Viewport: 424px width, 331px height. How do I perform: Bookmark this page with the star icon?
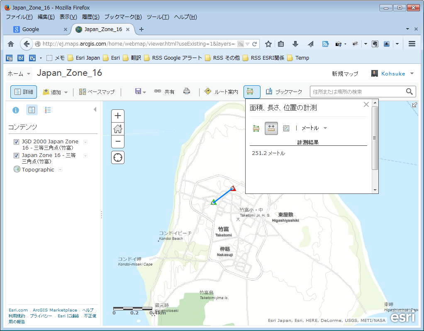(x=268, y=44)
